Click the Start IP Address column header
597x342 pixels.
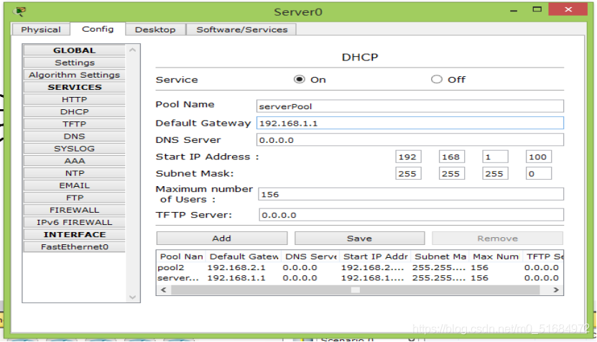(x=375, y=256)
